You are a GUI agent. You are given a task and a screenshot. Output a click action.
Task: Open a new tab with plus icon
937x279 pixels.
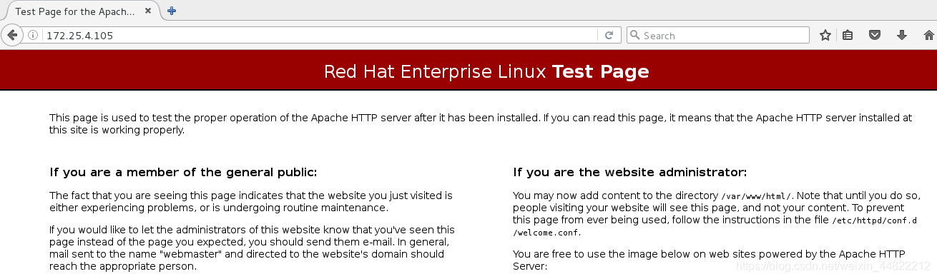click(172, 11)
